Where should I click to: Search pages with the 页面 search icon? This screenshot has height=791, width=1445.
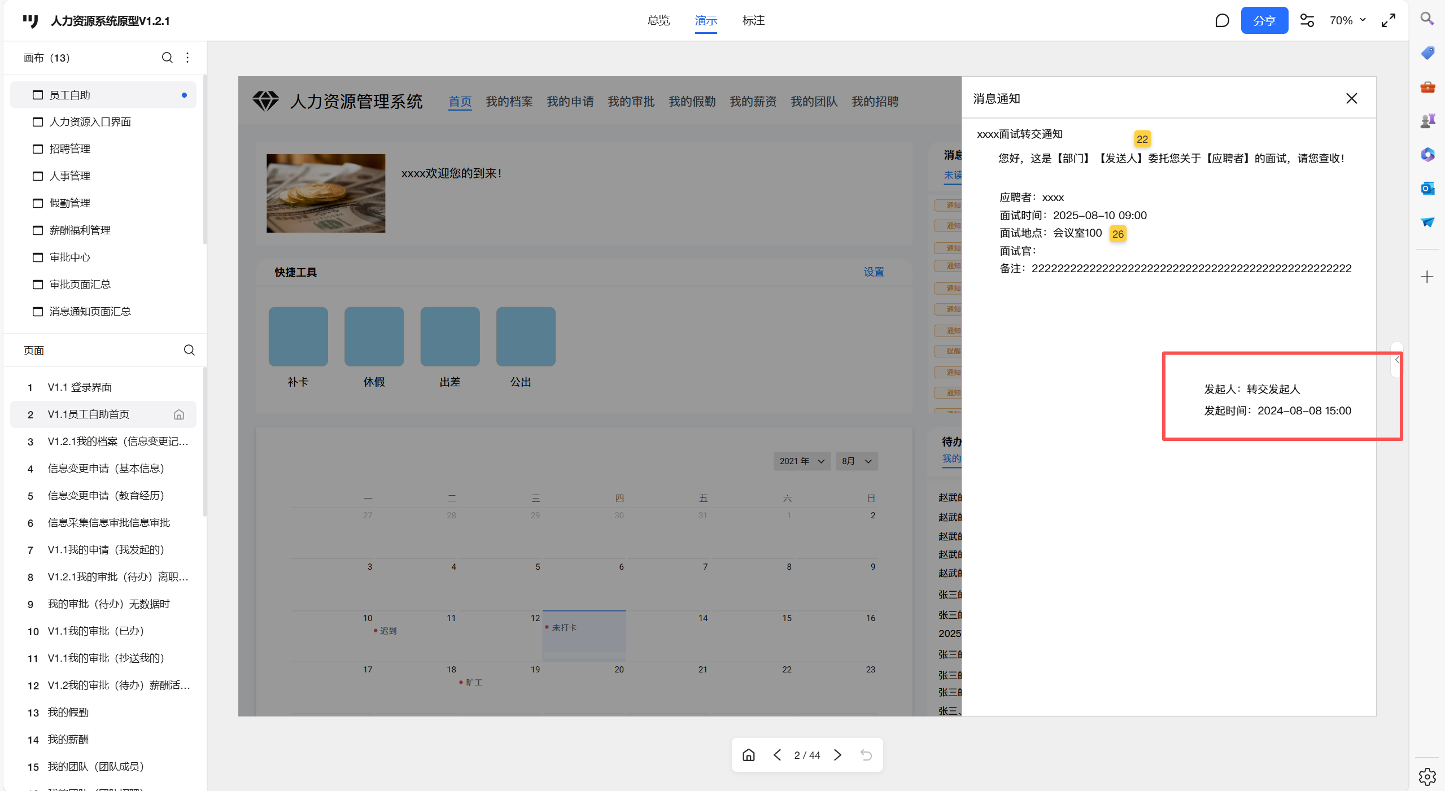(189, 350)
